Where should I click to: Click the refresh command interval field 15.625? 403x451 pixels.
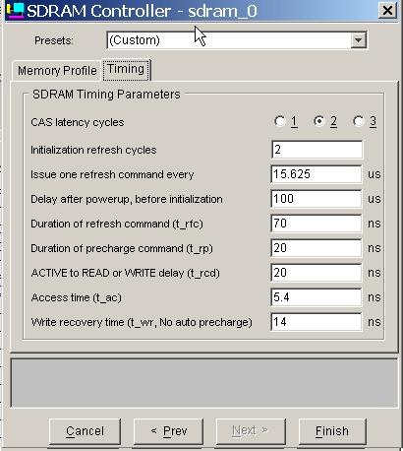click(x=317, y=174)
